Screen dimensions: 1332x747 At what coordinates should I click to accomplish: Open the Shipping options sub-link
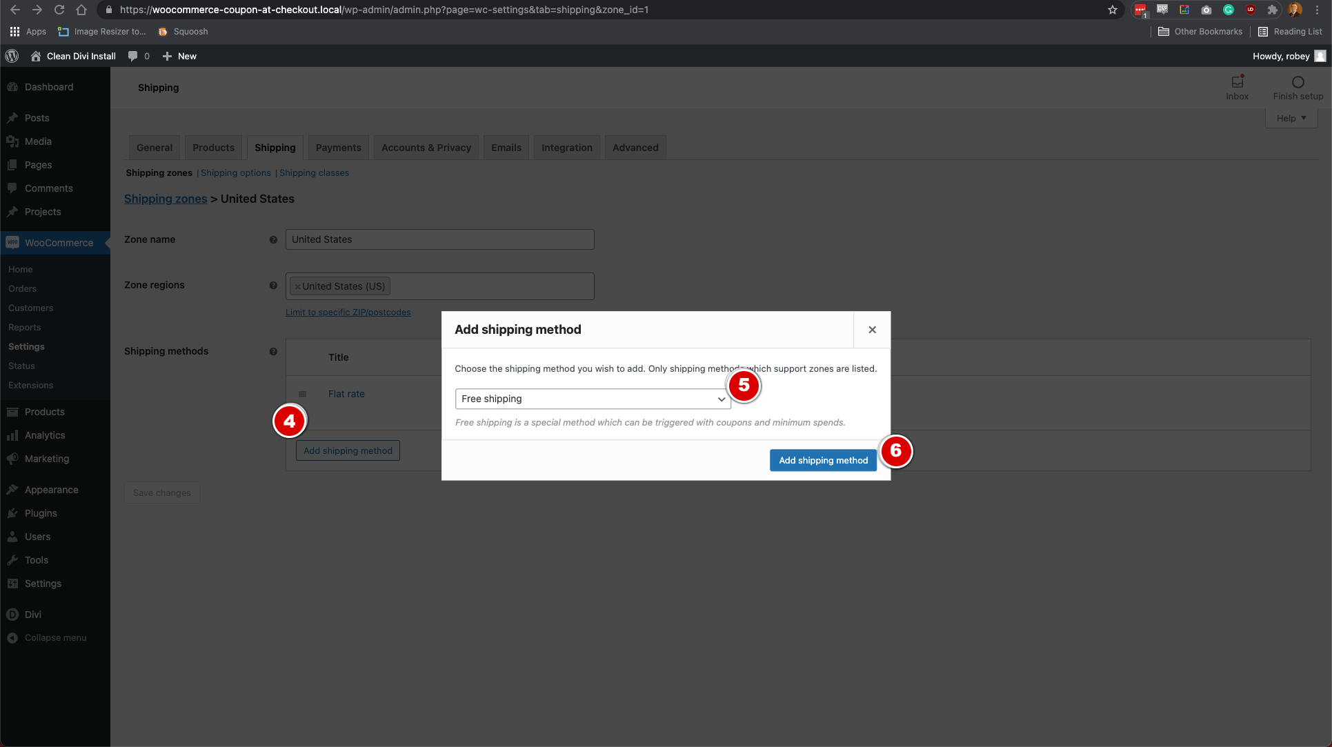pyautogui.click(x=236, y=173)
